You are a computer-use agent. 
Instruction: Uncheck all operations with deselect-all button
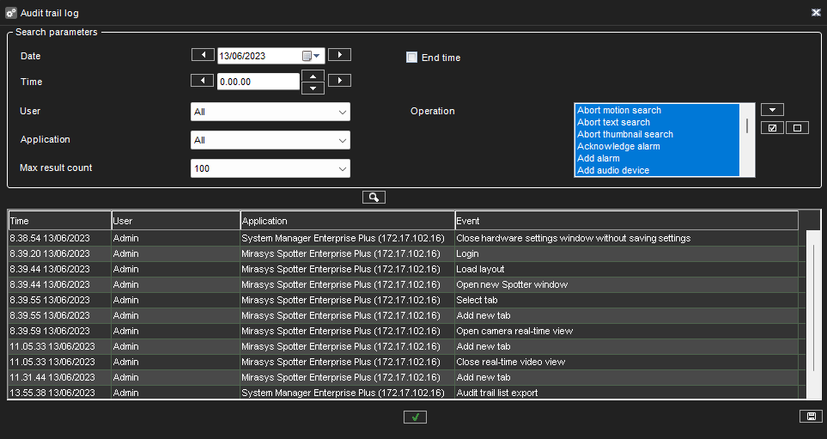click(x=797, y=128)
